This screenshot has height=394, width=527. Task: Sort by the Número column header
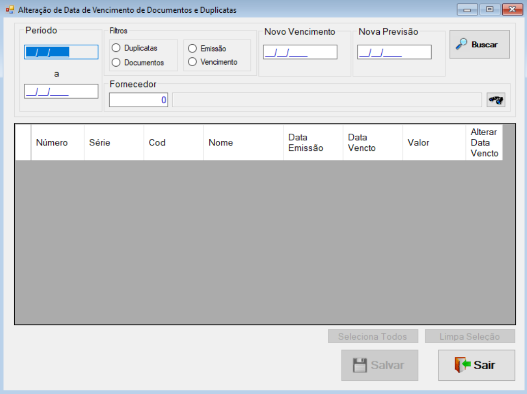(x=57, y=143)
